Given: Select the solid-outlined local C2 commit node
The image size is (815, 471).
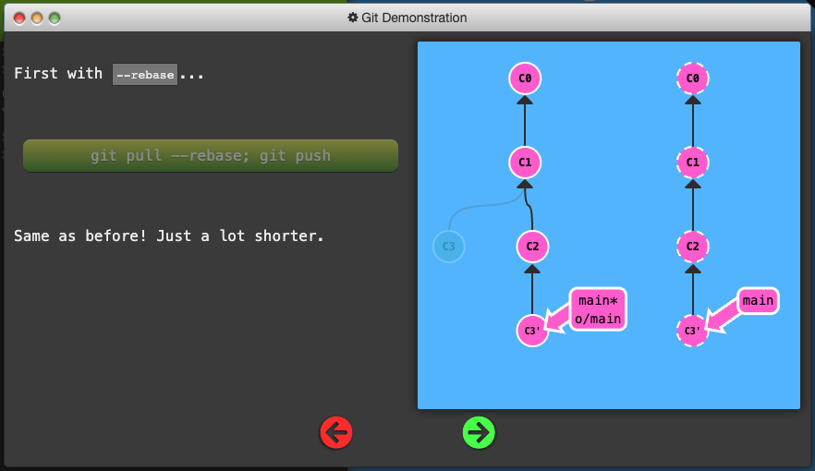Looking at the screenshot, I should 531,247.
